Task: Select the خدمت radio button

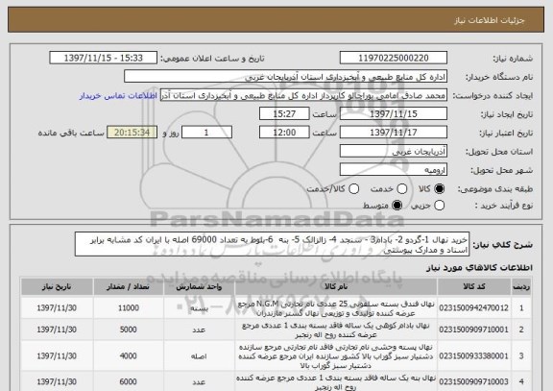Action: (x=401, y=189)
